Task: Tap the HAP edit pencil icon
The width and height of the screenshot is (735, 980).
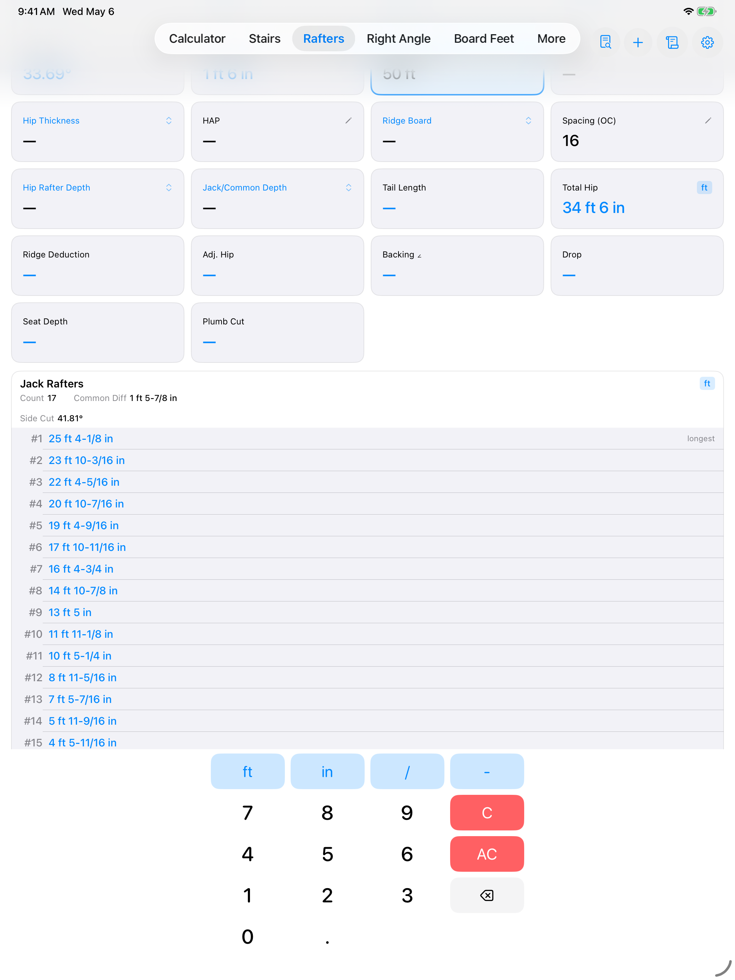Action: 348,120
